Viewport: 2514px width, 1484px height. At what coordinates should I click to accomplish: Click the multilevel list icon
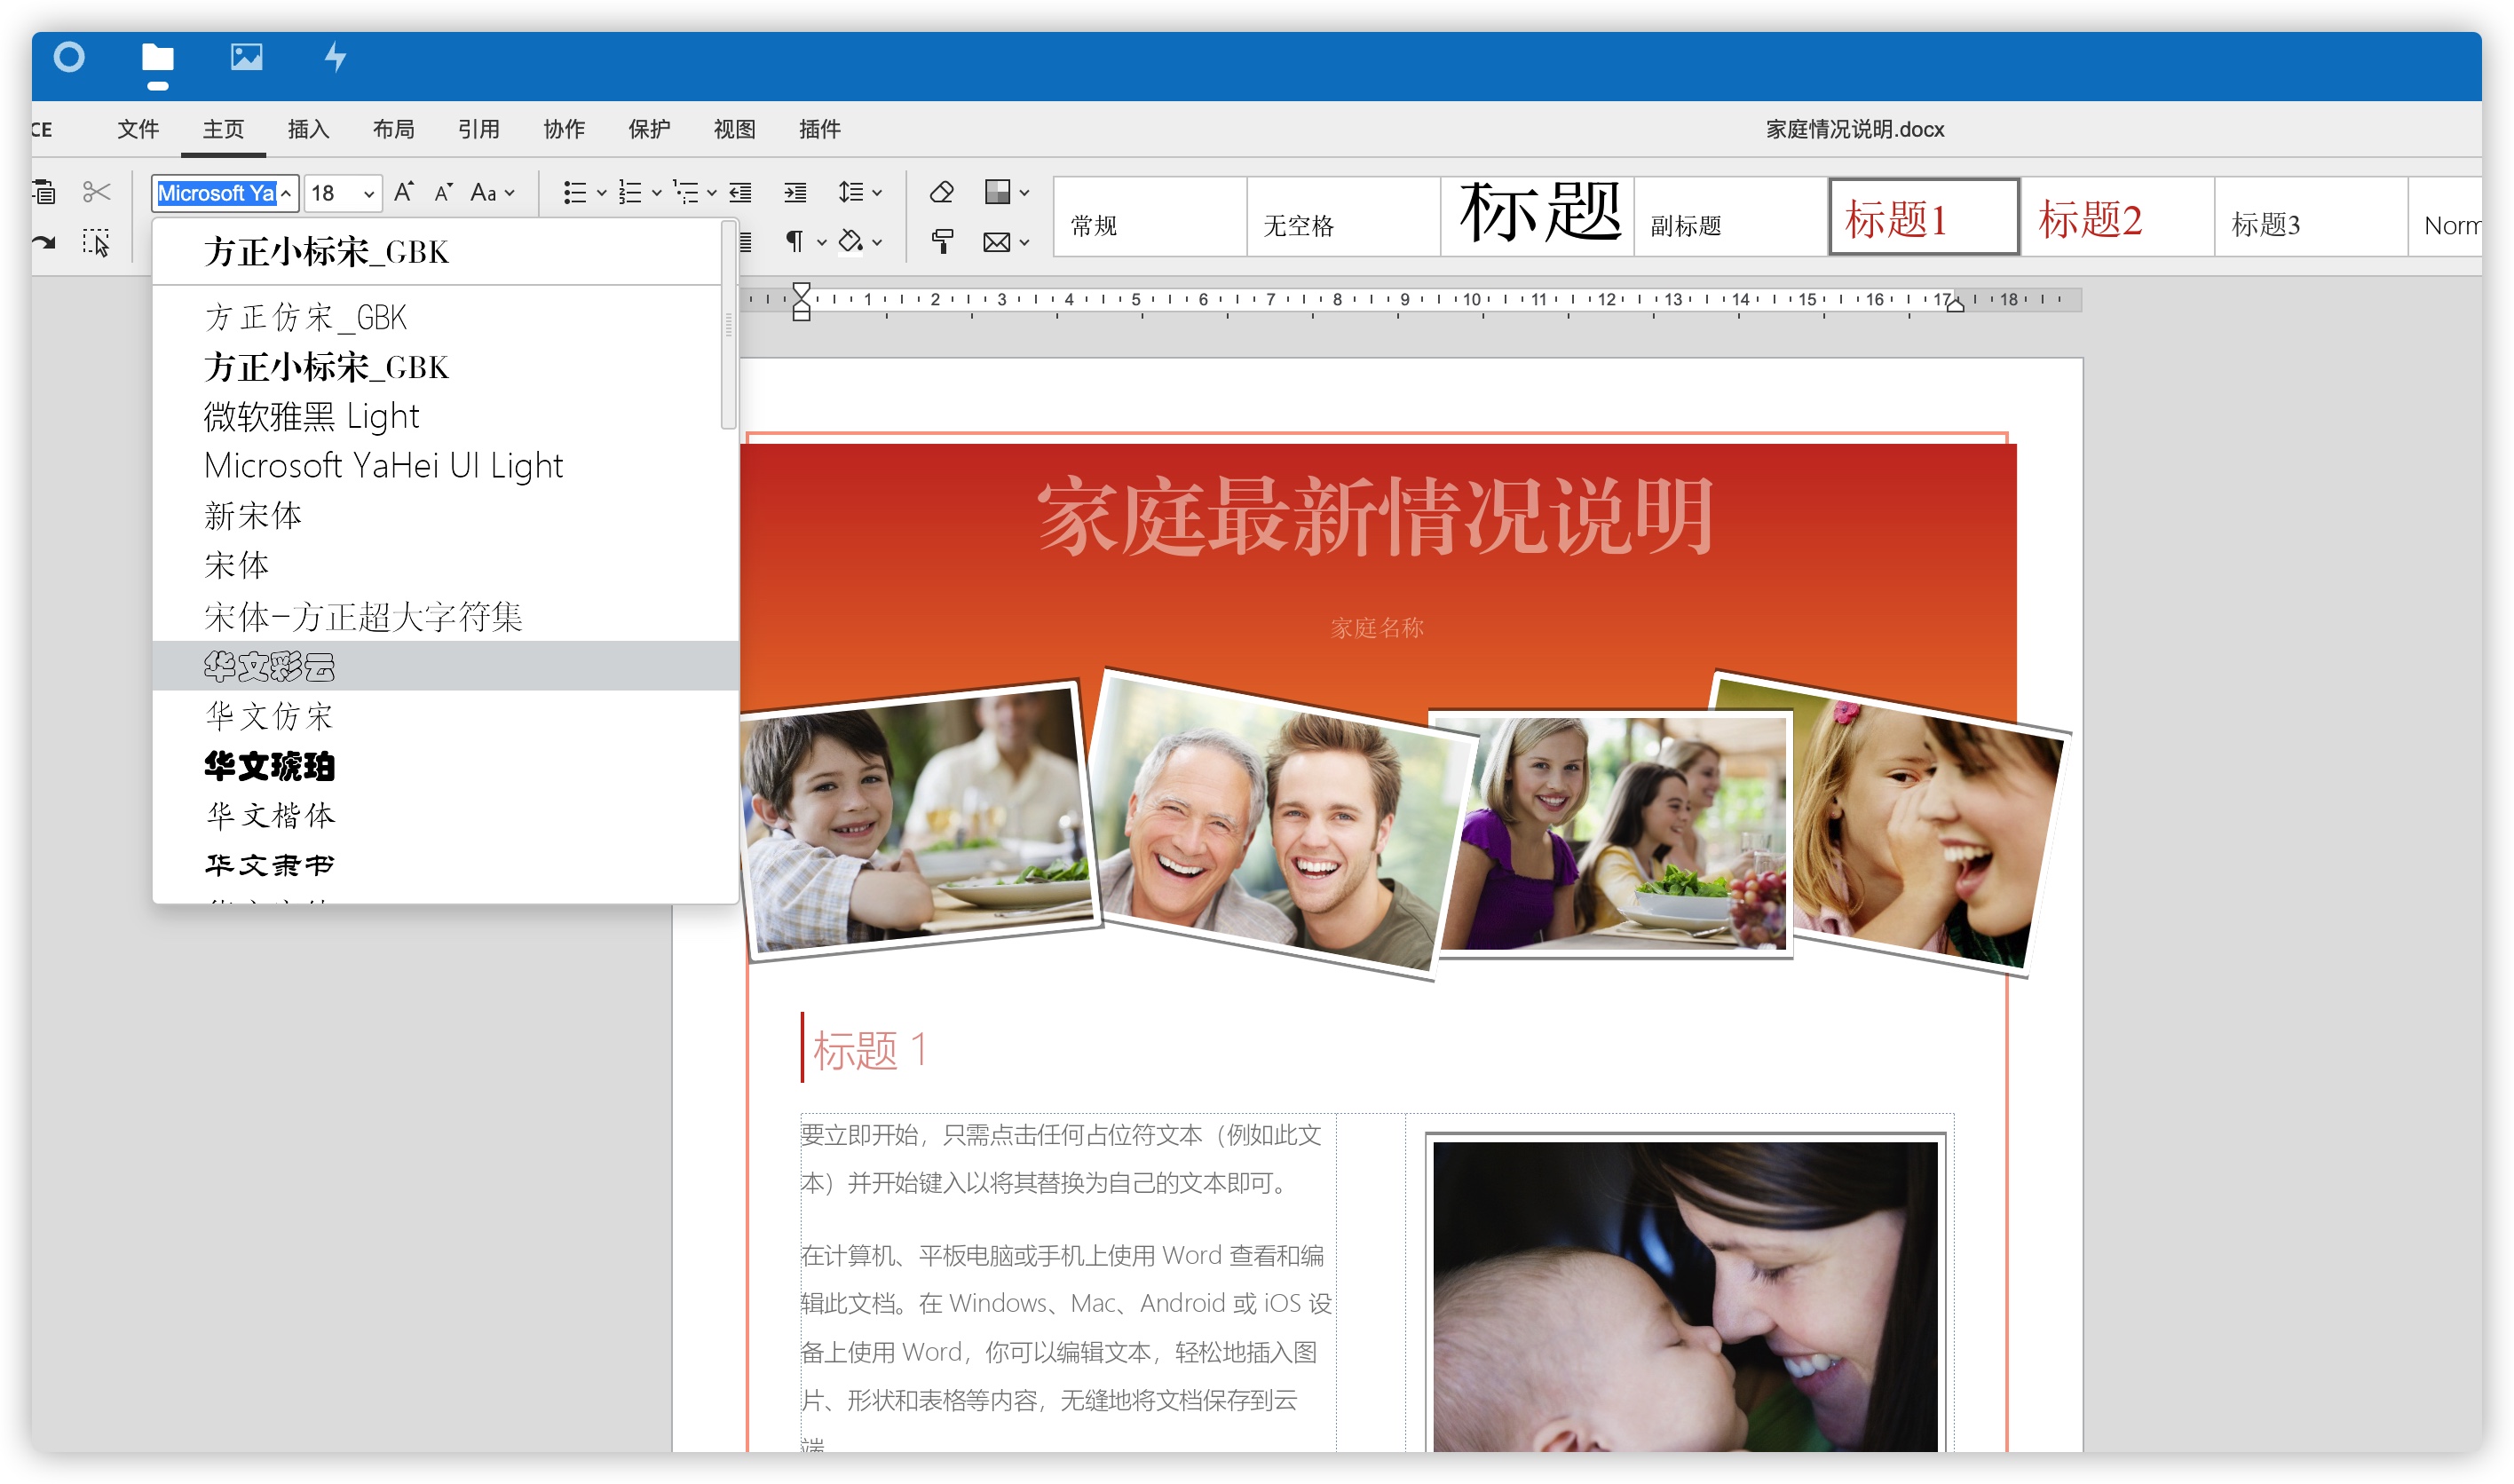[x=686, y=192]
